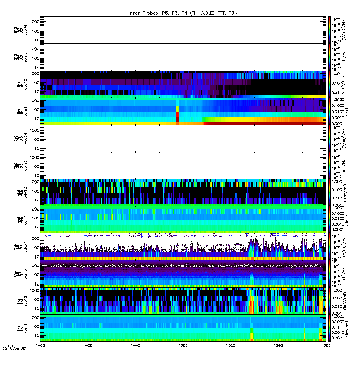
Task: Click inside the empty thd fff scm3 plot area
Action: [x=183, y=166]
